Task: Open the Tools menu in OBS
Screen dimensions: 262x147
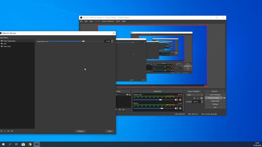Action: [x=118, y=21]
